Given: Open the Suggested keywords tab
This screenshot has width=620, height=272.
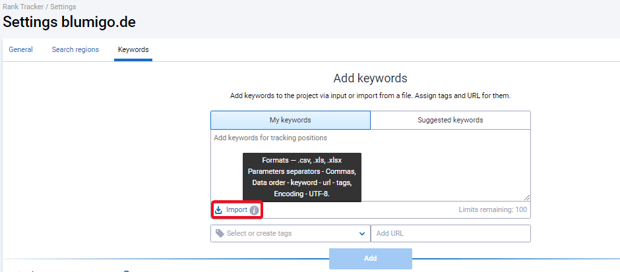Looking at the screenshot, I should click(x=450, y=120).
